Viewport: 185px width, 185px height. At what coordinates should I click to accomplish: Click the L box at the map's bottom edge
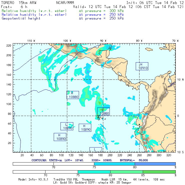coord(95,149)
